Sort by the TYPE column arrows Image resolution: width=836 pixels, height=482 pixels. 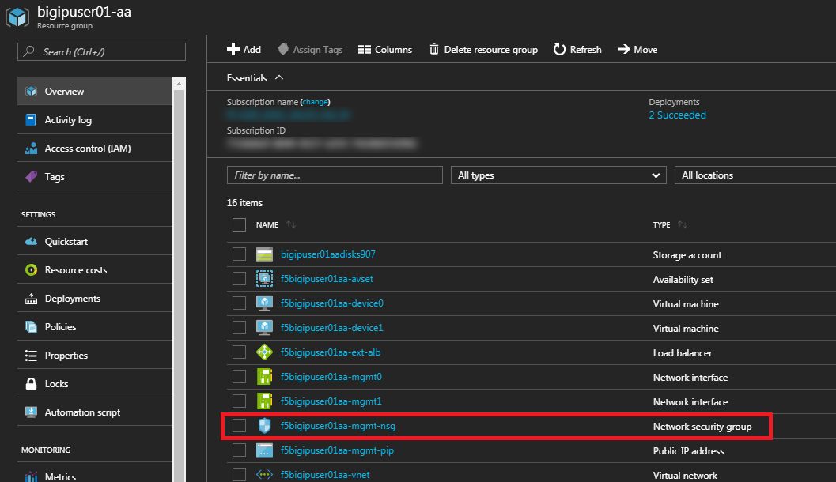tap(683, 224)
